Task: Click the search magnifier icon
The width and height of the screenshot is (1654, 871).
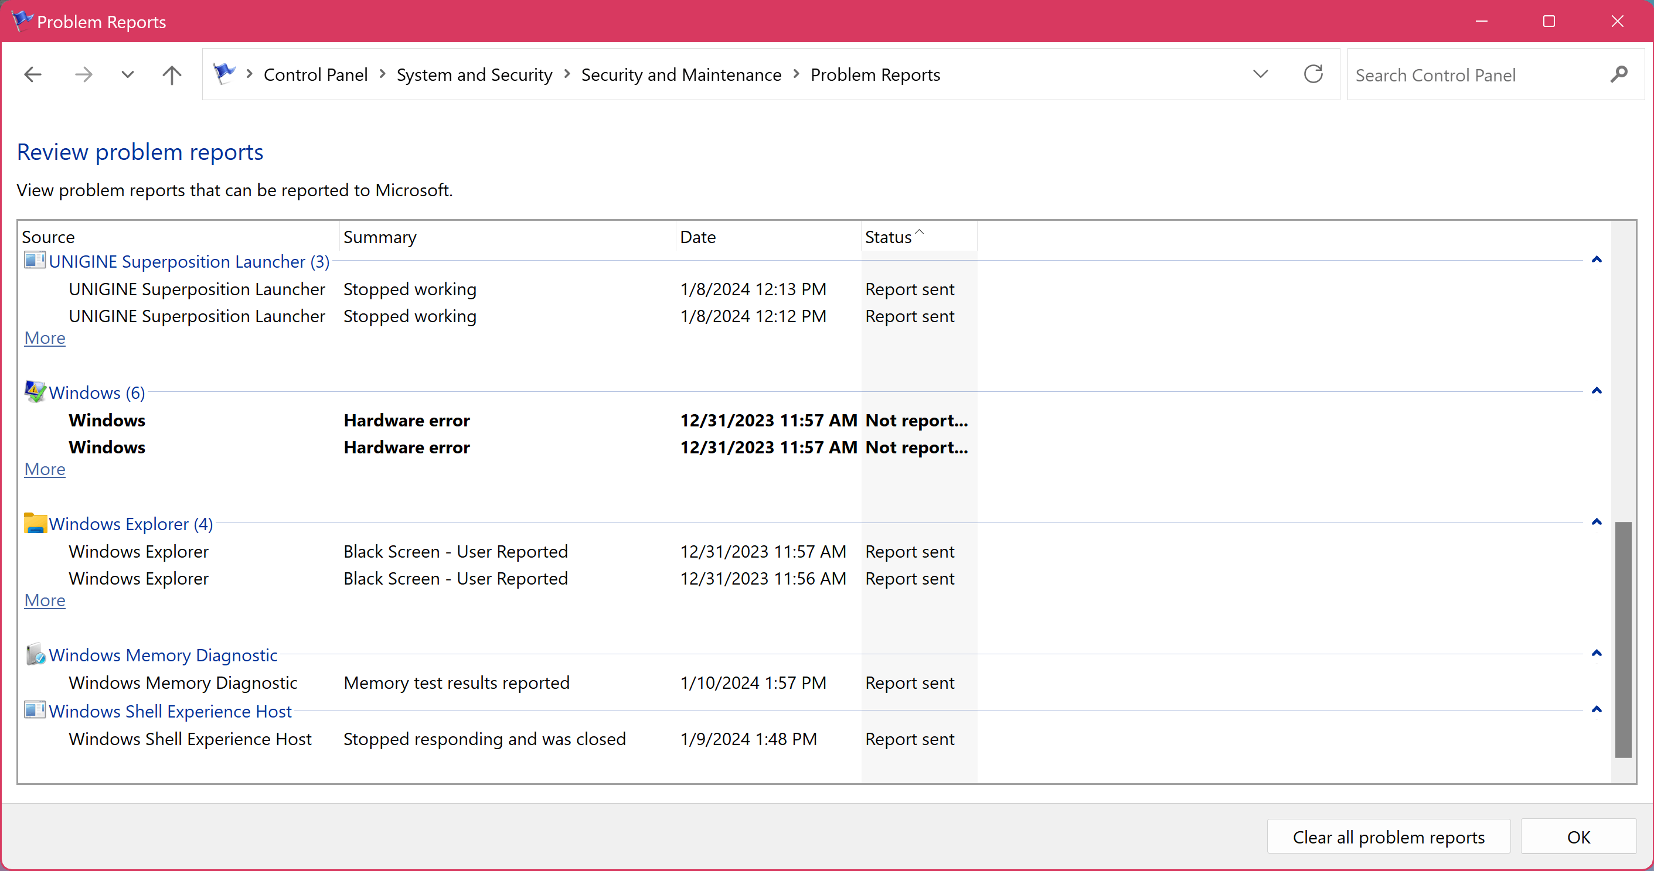Action: [x=1619, y=74]
